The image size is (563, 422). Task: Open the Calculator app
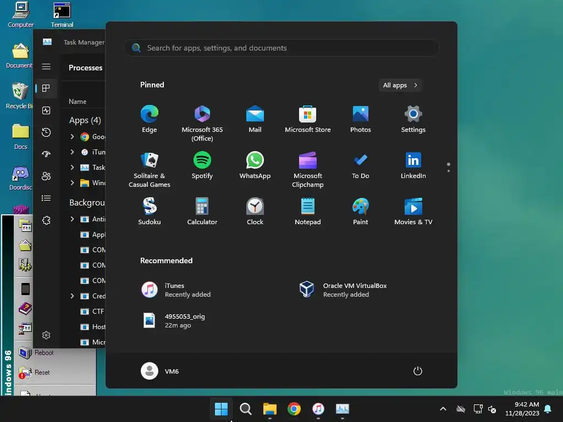(x=202, y=212)
